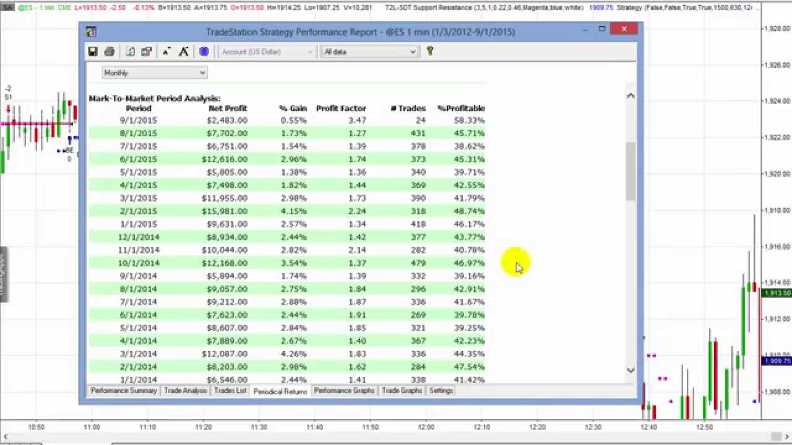Viewport: 792px width, 445px height.
Task: Open the Account (US Dollar) dropdown
Action: [267, 52]
